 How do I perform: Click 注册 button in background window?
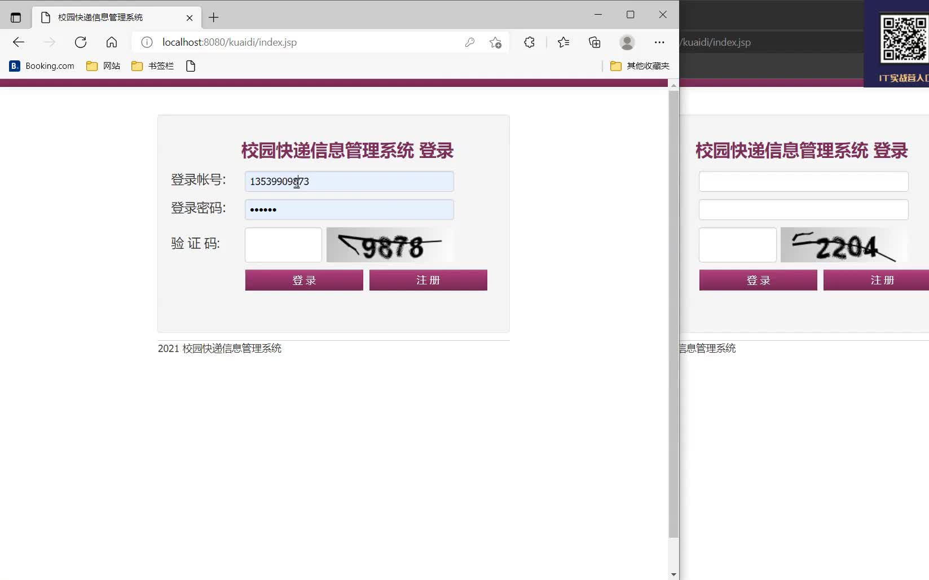coord(876,280)
